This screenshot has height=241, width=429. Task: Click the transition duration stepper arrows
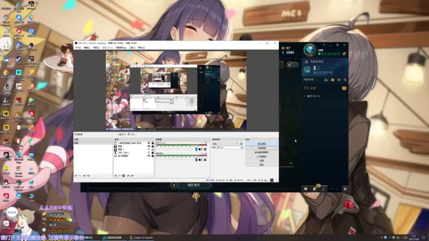242,148
